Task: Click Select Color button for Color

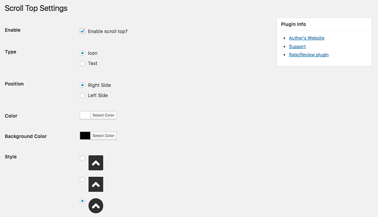Action: click(104, 115)
